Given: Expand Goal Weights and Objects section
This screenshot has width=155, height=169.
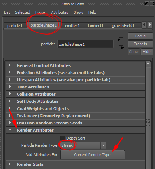Looking at the screenshot, I should (75, 109).
